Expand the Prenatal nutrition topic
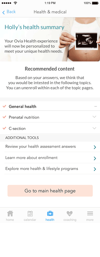Screen dimensions: 100x257 pyautogui.click(x=94, y=117)
